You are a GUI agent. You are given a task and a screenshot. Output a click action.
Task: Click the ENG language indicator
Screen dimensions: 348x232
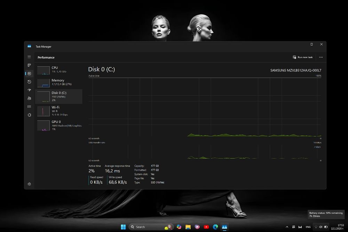tap(308, 227)
